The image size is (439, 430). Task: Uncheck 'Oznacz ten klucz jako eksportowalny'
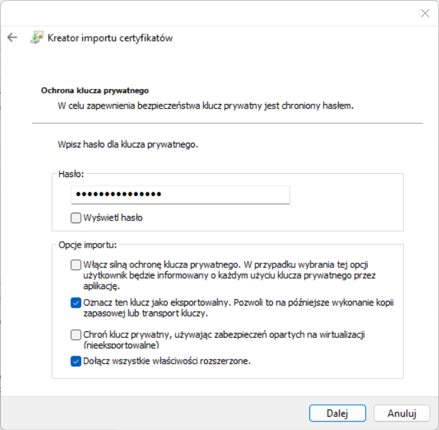tap(76, 303)
